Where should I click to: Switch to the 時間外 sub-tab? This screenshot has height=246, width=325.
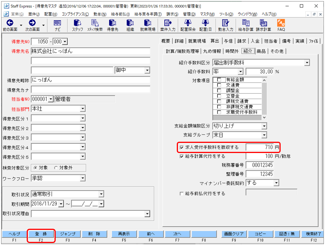pyautogui.click(x=232, y=51)
